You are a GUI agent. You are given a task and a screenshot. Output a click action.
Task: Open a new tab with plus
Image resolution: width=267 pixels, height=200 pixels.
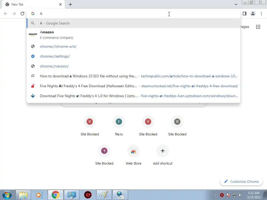70,4
